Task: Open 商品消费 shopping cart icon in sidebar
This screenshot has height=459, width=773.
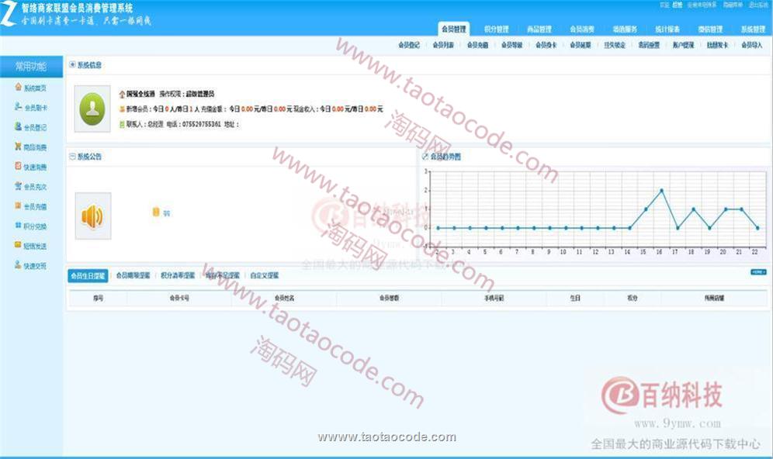Action: (x=18, y=146)
